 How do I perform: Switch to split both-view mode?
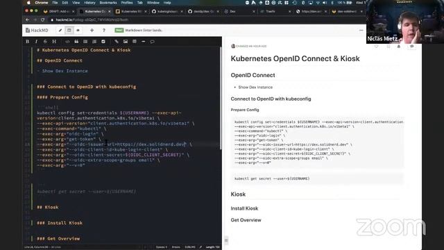tap(69, 31)
